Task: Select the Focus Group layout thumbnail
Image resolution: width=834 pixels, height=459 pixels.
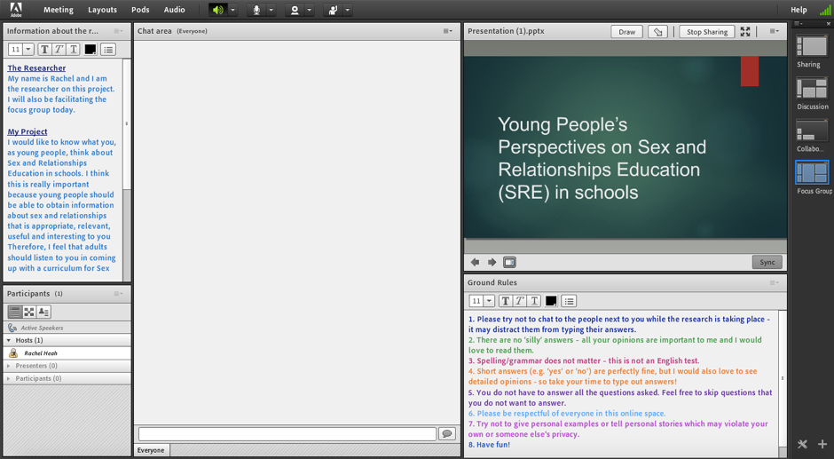Action: click(812, 172)
